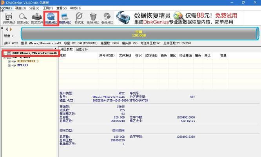
Task: Click the 接口:ACSI text in disk info line
Action: tap(11, 43)
